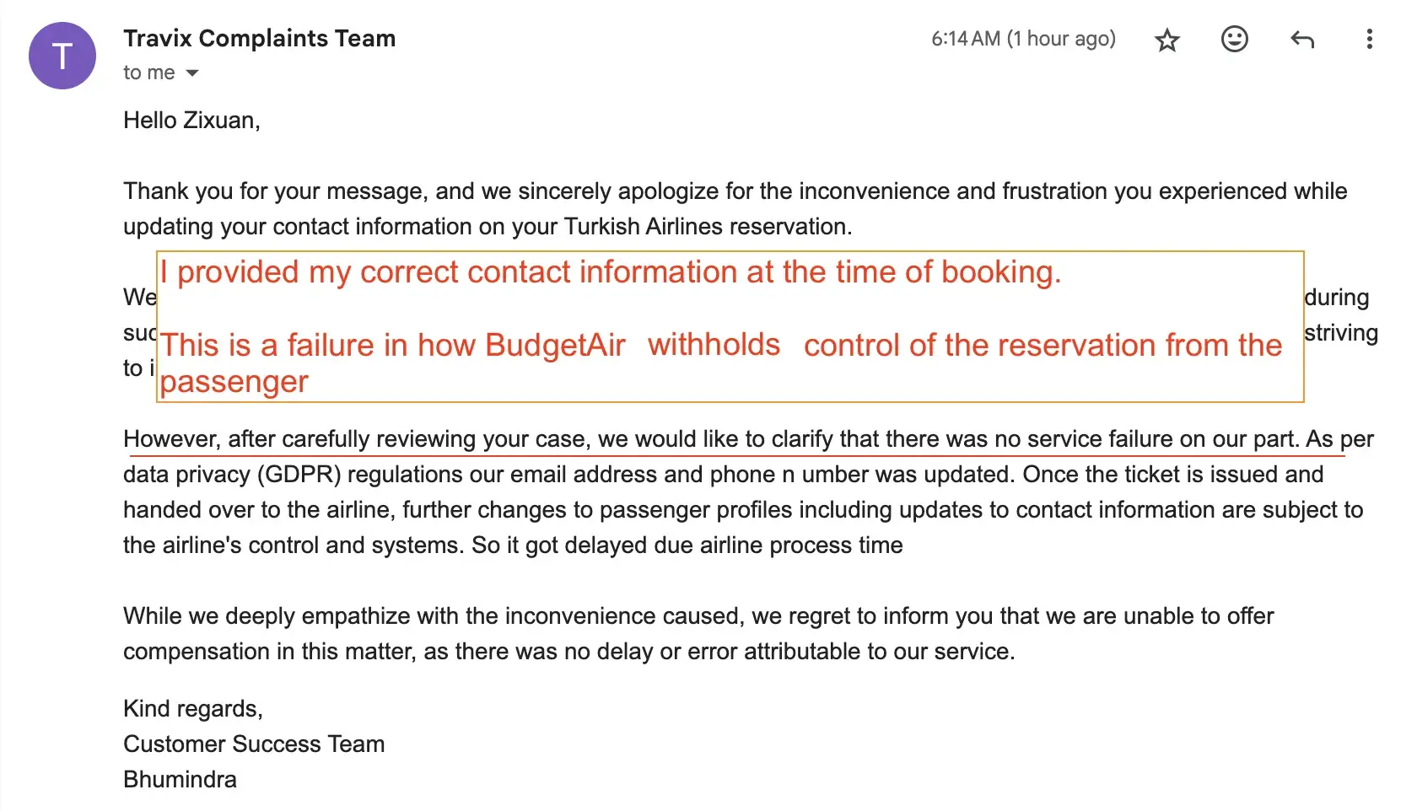Screen dimensions: 1417x811
Task: Click the word 'withholds' in the red annotation
Action: [x=714, y=345]
